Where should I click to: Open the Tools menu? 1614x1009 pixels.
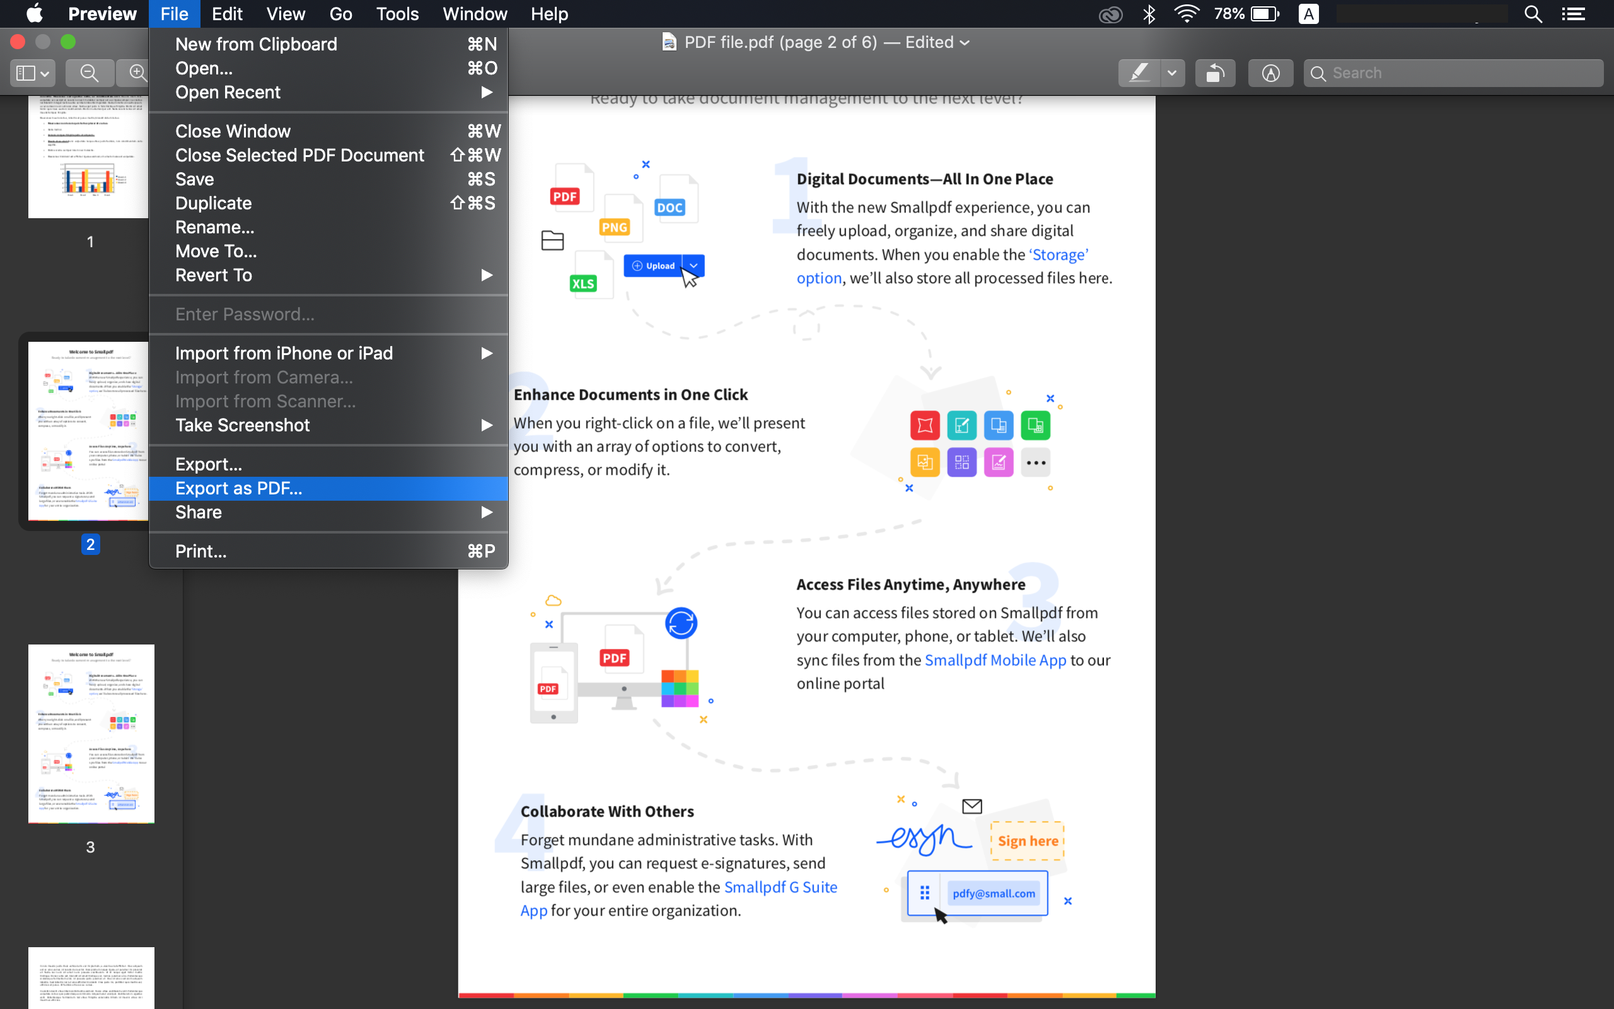397,13
